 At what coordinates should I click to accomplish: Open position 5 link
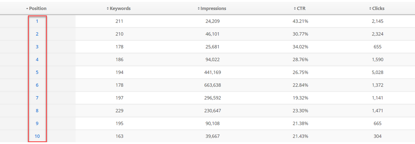pos(37,72)
